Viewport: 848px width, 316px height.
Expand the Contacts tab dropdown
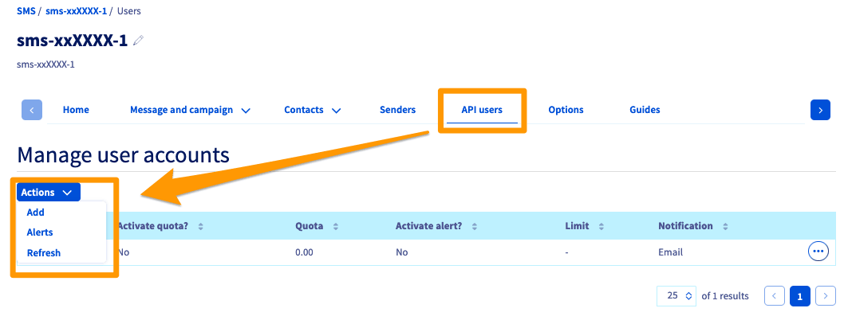(x=313, y=110)
